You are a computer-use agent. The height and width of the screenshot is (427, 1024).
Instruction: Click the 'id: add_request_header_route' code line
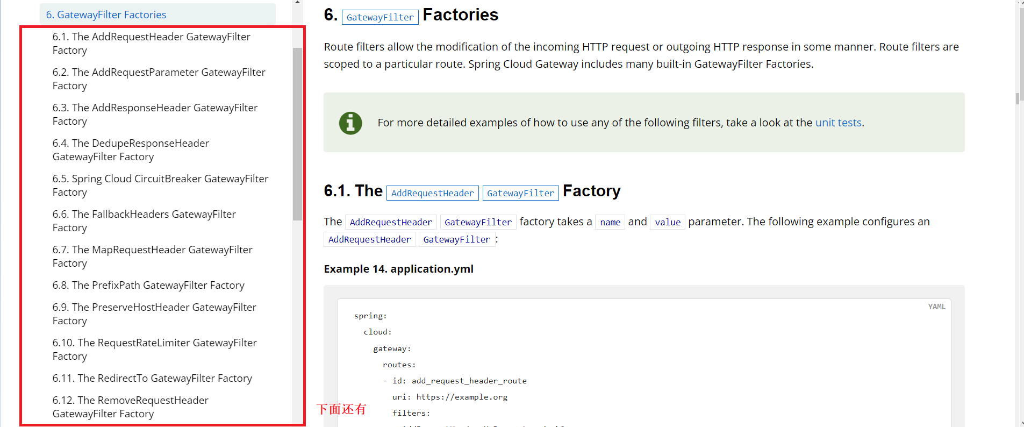(455, 381)
